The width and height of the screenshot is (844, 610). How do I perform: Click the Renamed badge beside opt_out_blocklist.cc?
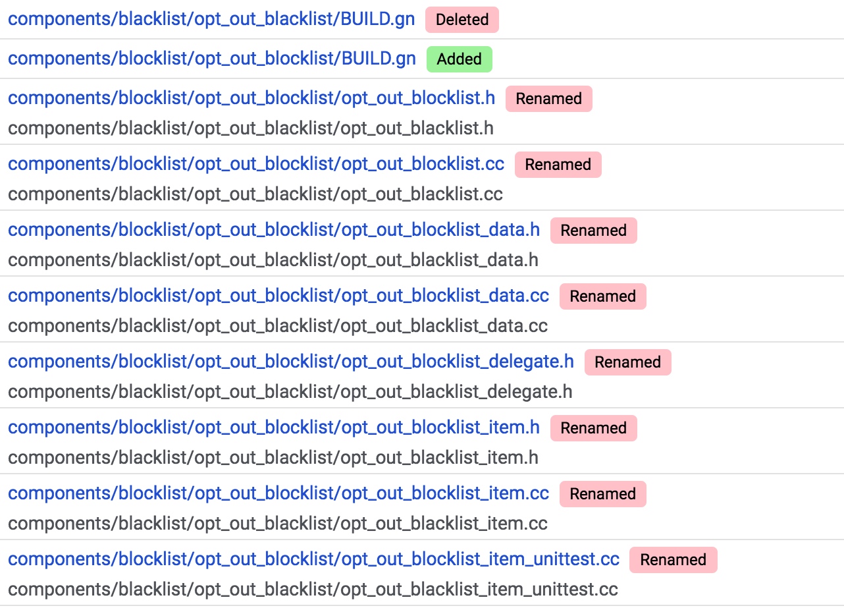pos(558,165)
